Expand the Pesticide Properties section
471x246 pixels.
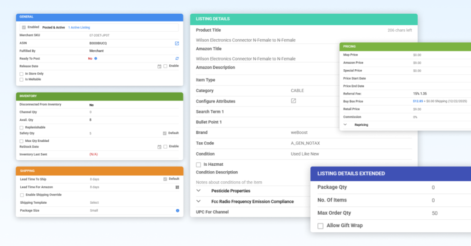(x=199, y=190)
